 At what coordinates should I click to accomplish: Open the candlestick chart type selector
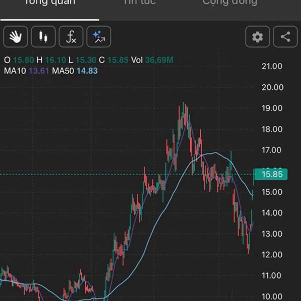[x=43, y=37]
